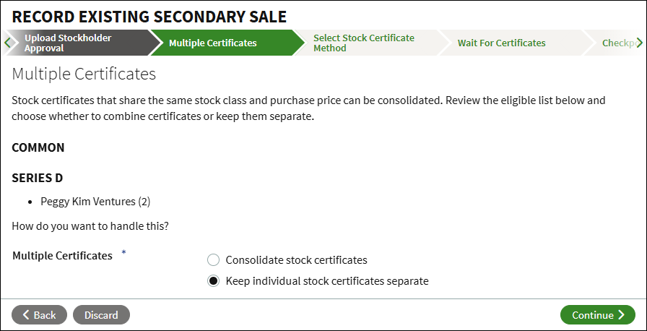Click the Continue button

(597, 315)
